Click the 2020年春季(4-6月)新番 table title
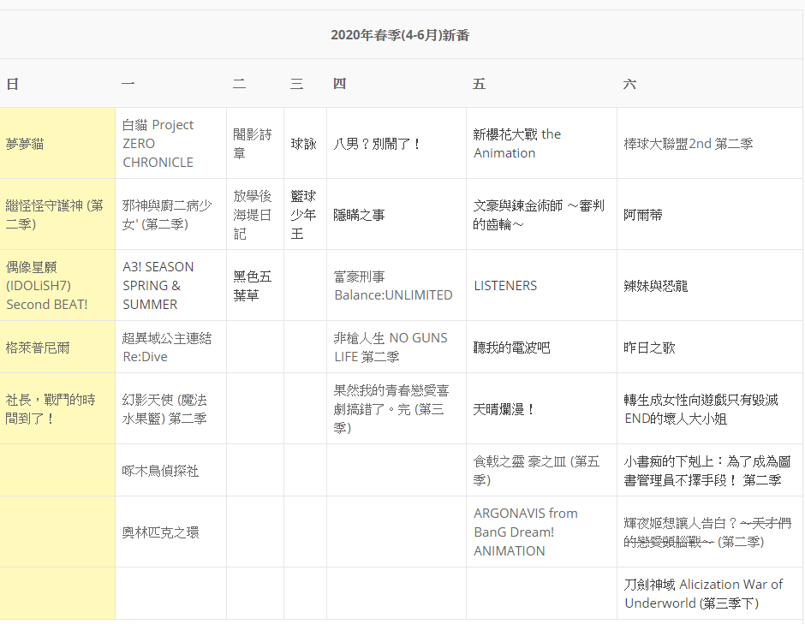 [400, 35]
